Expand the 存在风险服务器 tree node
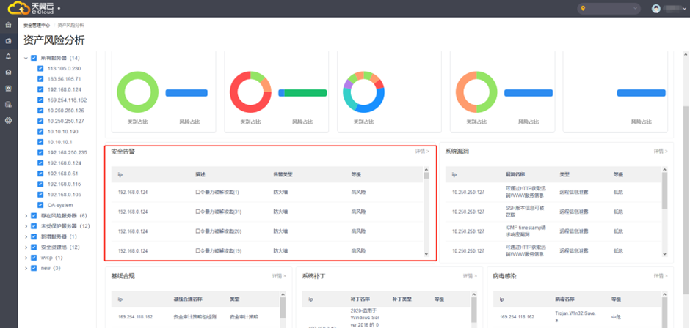The height and width of the screenshot is (328, 690). click(x=26, y=216)
